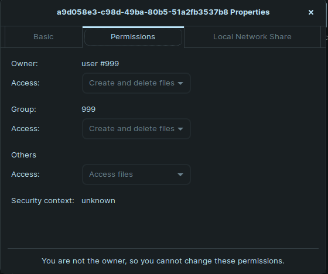Select the Permissions tab
Screen dimensions: 328x274
133,37
